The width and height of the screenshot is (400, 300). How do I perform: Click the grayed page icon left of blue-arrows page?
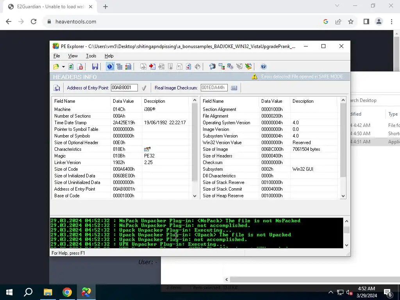click(179, 66)
